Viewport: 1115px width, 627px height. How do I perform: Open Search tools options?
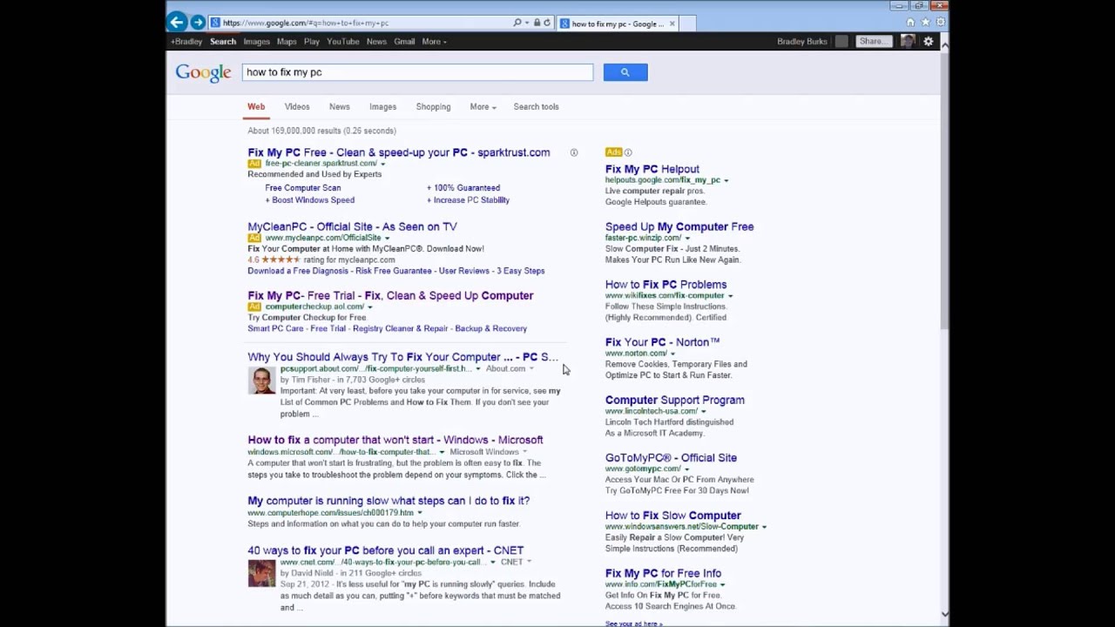tap(536, 106)
